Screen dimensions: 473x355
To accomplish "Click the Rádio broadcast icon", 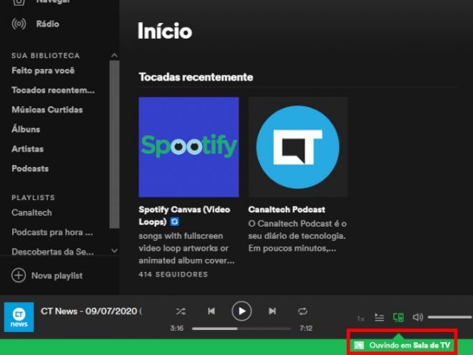I will tap(19, 24).
